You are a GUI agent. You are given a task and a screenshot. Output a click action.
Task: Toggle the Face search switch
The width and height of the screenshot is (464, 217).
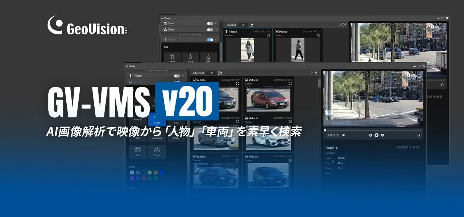click(210, 24)
